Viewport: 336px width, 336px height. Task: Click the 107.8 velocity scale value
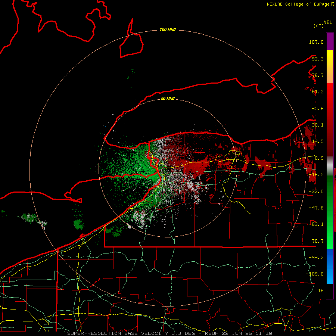(x=316, y=42)
